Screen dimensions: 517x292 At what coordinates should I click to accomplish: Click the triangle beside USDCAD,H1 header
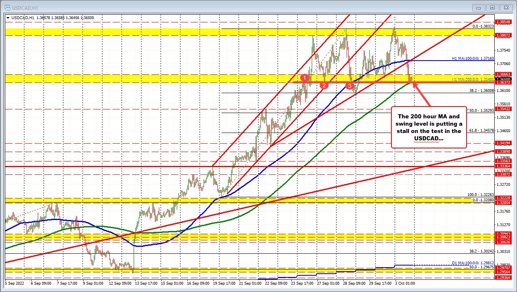(8, 17)
